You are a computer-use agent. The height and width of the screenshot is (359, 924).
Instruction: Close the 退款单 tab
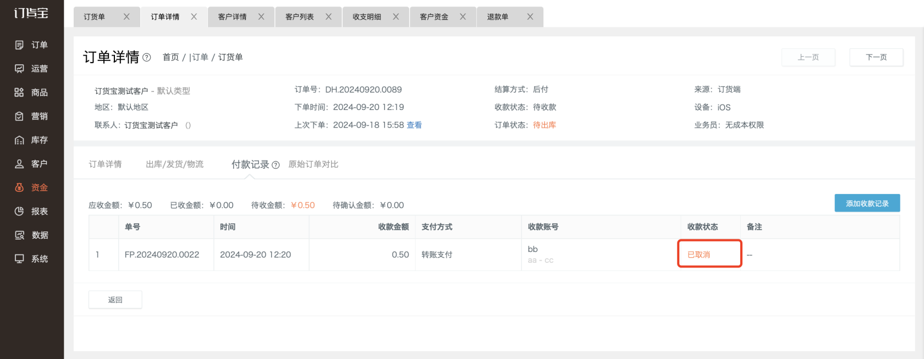click(x=530, y=17)
